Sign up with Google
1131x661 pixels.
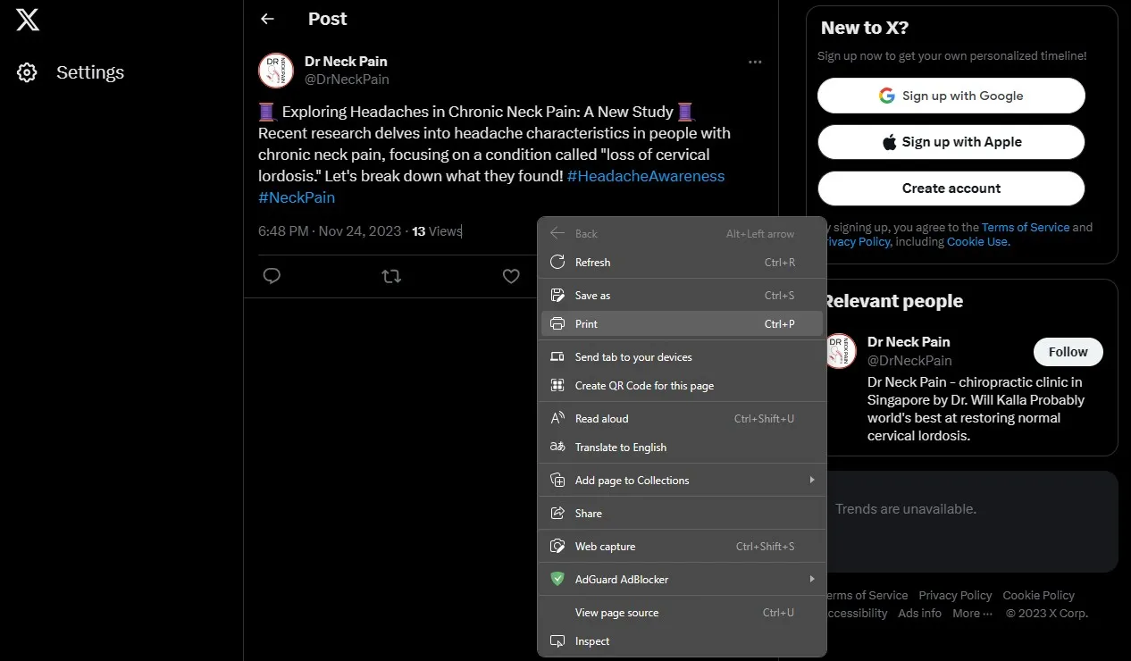tap(951, 96)
